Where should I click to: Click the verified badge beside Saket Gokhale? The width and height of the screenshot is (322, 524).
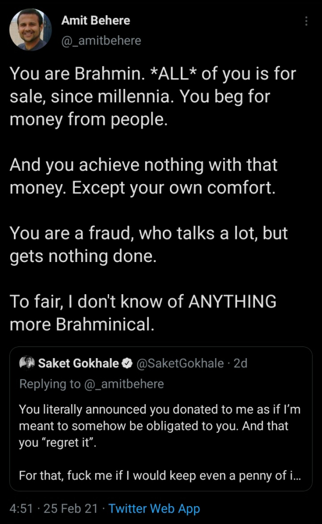[x=126, y=363]
